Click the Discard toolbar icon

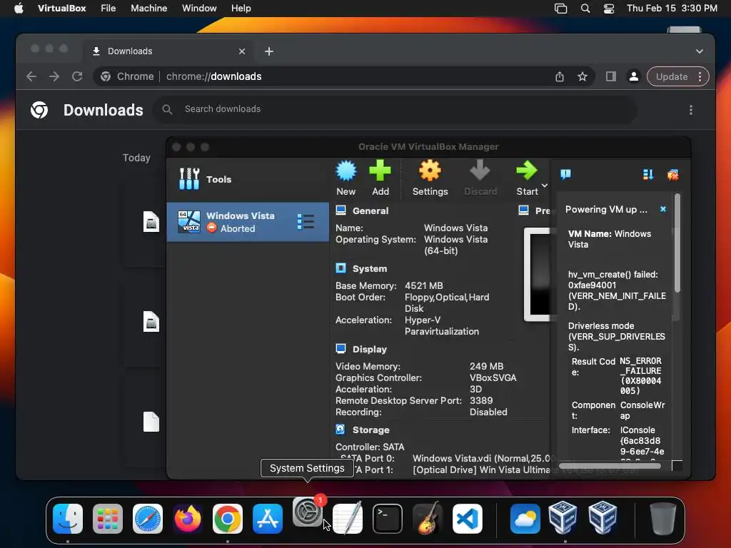(480, 178)
